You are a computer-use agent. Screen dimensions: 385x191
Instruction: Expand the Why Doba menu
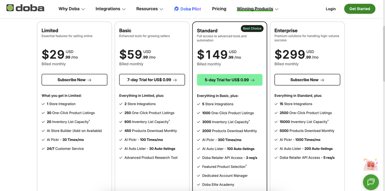point(72,9)
